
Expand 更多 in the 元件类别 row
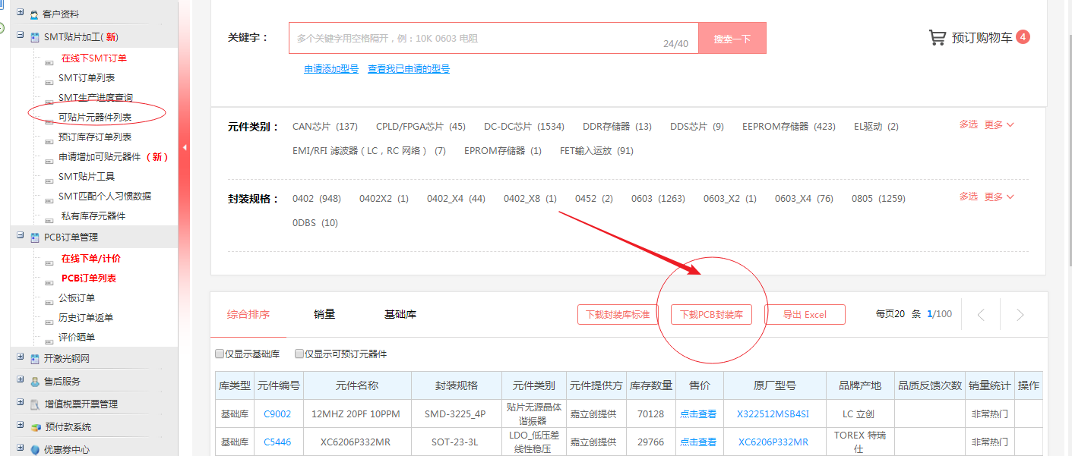[999, 125]
